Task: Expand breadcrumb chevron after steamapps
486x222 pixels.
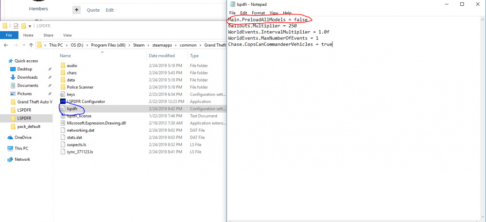Action: (176, 45)
